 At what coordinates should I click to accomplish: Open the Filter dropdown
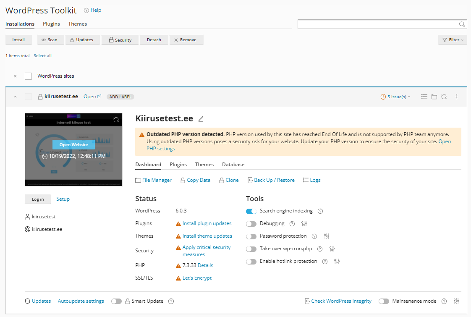pos(453,39)
